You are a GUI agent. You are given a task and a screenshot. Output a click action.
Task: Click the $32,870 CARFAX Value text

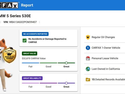tap(34, 59)
